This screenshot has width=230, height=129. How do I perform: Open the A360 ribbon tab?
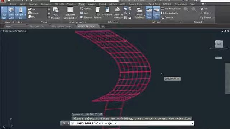tap(123, 4)
